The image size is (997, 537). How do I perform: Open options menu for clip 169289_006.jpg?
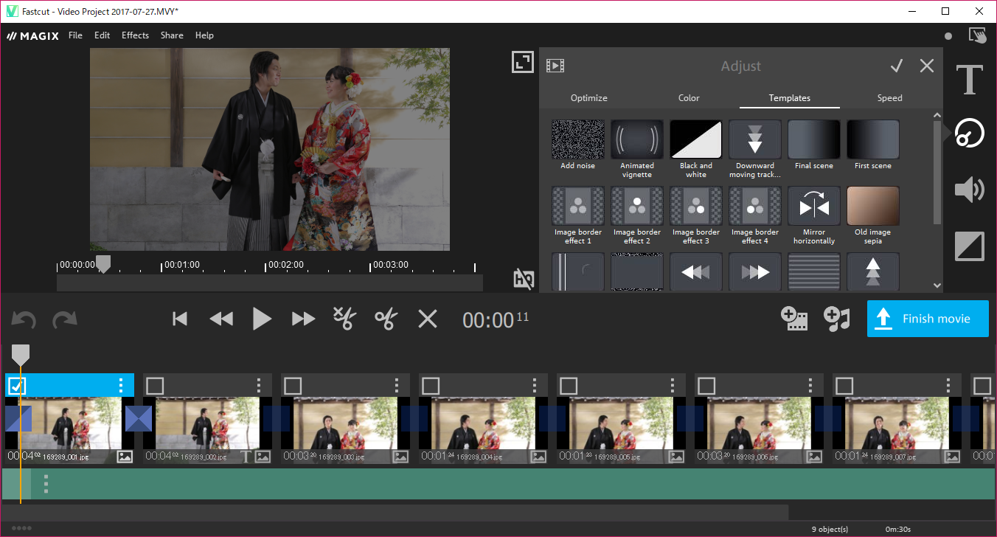click(x=810, y=385)
